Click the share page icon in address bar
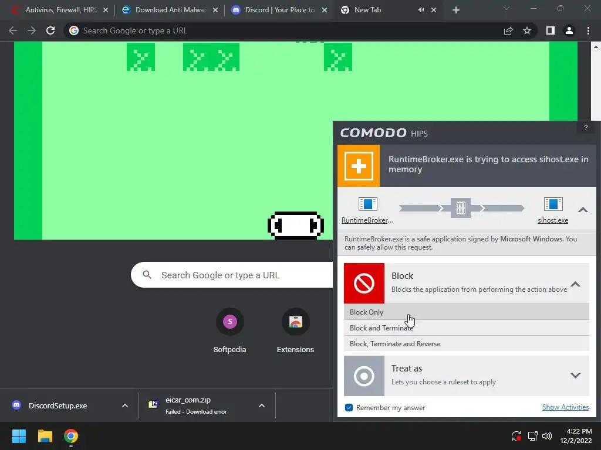Screen dimensions: 601x450 tap(508, 30)
